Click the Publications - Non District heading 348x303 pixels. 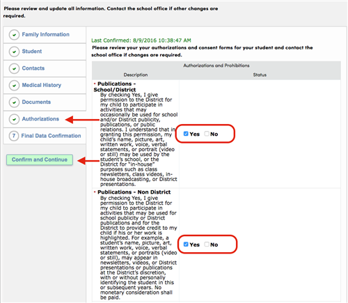134,192
